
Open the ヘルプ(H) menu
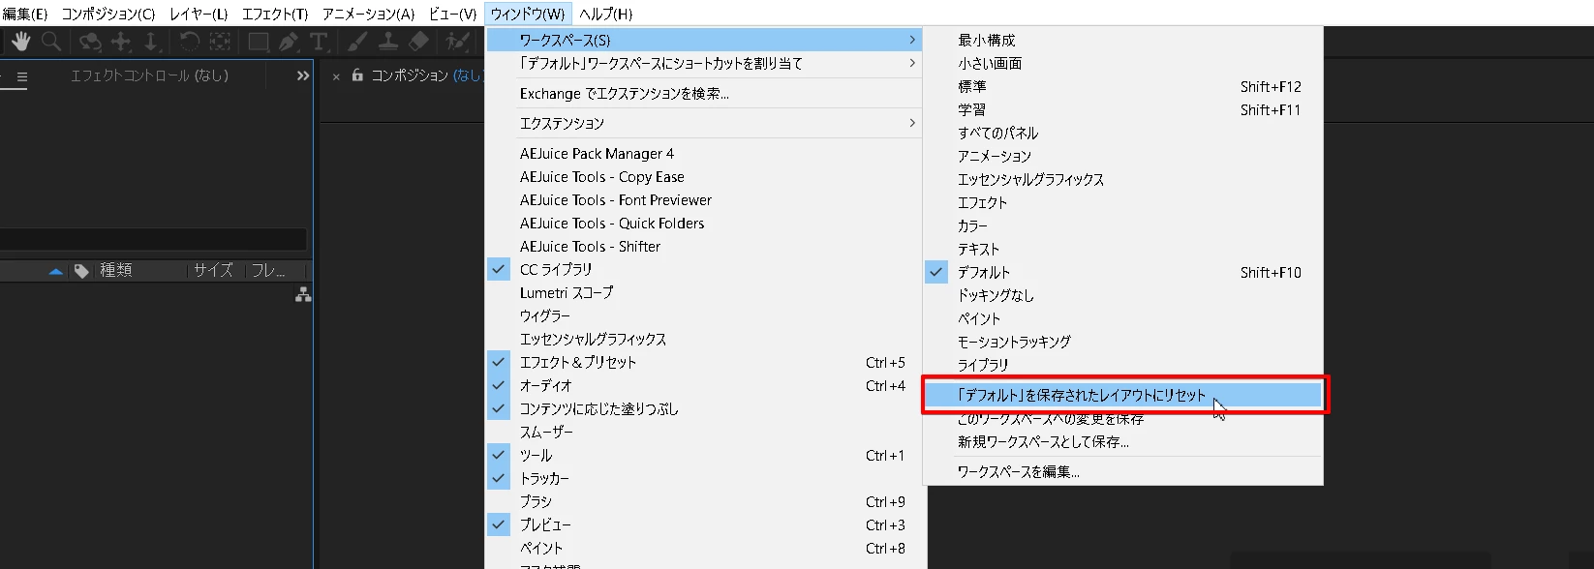(606, 14)
